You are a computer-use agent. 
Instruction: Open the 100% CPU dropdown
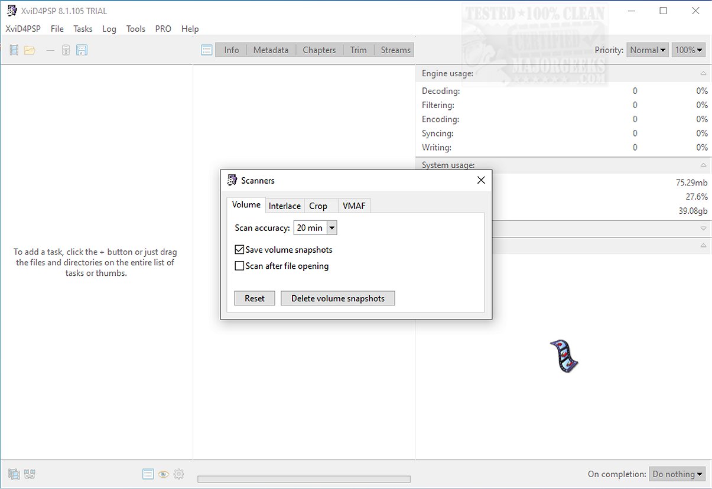coord(689,50)
